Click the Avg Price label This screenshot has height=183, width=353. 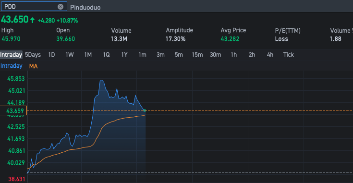pos(233,30)
